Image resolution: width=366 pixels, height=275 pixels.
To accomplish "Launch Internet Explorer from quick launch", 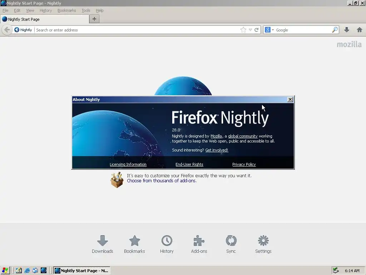I will point(27,271).
